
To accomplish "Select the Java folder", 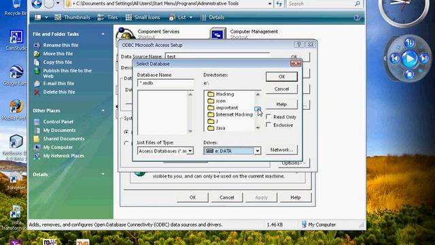I will 216,128.
